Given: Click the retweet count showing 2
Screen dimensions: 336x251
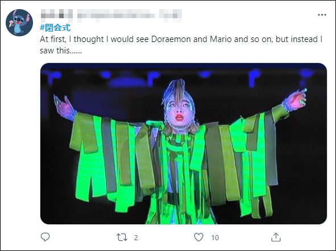Looking at the screenshot, I should point(136,238).
